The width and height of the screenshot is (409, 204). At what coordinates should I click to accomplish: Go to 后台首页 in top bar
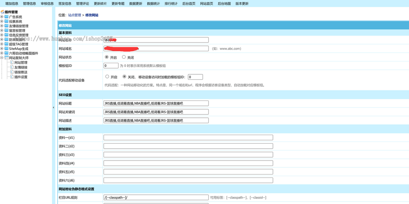[189, 4]
